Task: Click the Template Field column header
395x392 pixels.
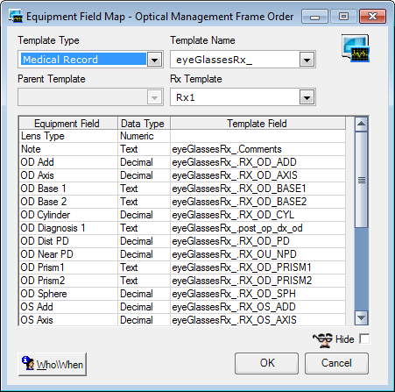Action: [x=257, y=124]
